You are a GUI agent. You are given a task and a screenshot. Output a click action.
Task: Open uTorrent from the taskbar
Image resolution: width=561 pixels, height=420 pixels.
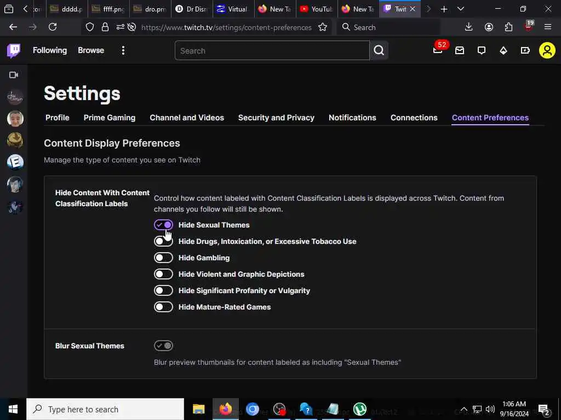pos(359,409)
